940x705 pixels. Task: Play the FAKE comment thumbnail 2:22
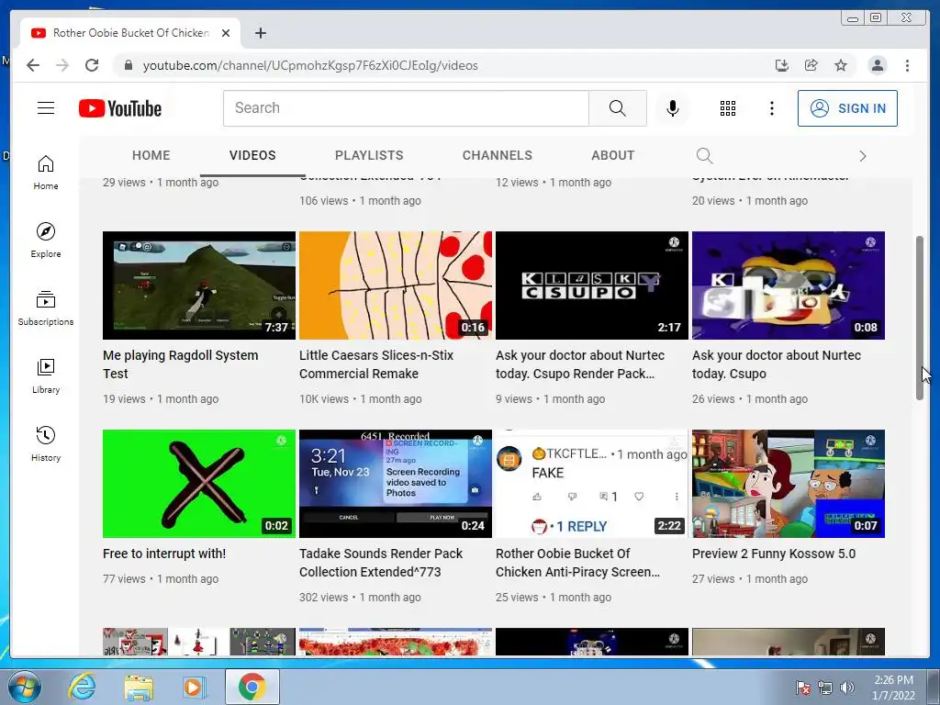592,484
